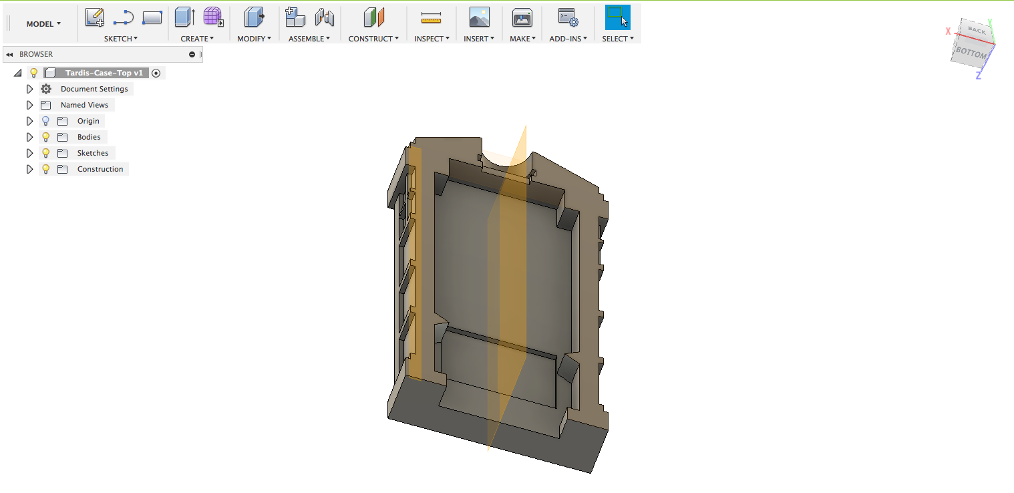Click the Named Views folder icon

[45, 105]
